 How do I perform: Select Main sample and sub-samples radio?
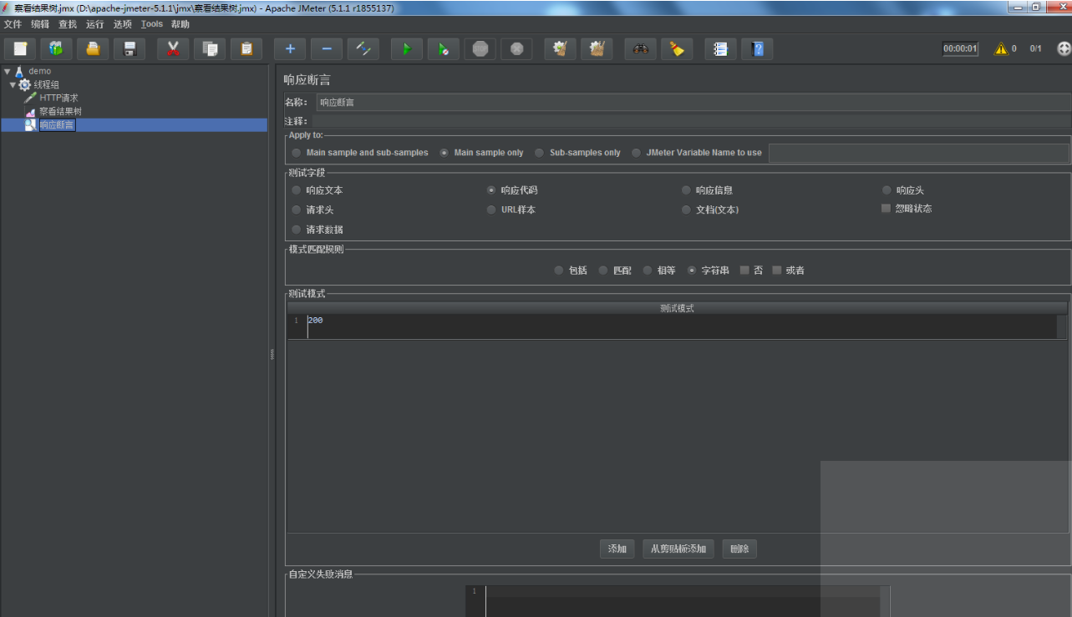[297, 153]
